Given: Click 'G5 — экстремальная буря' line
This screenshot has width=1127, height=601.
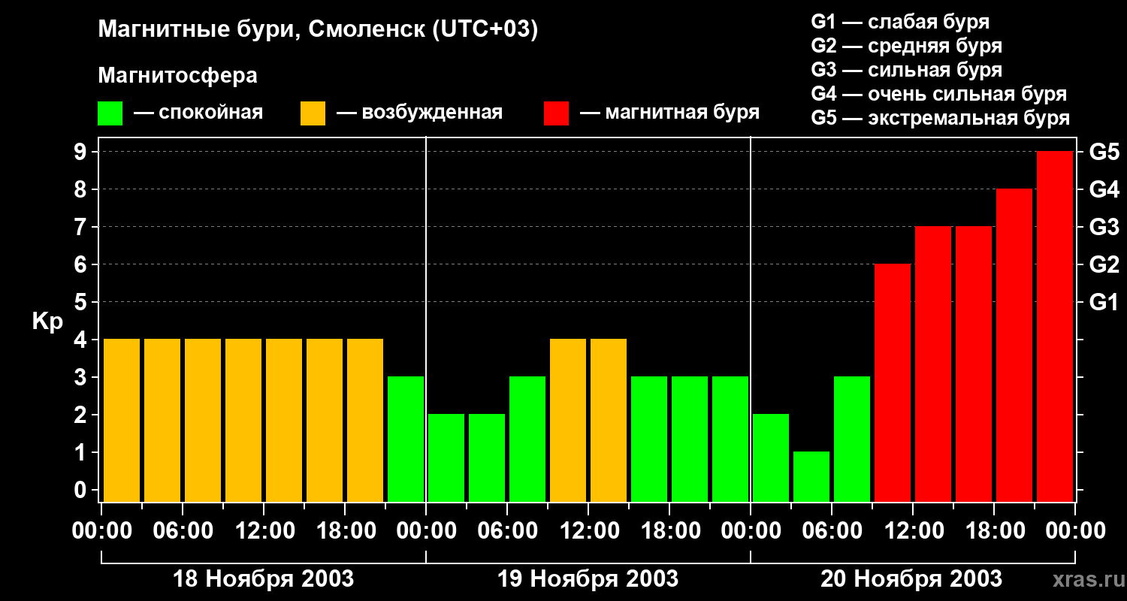Looking at the screenshot, I should (x=941, y=119).
